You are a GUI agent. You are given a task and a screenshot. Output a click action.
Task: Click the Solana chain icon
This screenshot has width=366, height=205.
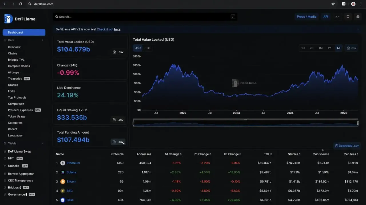coord(63,172)
